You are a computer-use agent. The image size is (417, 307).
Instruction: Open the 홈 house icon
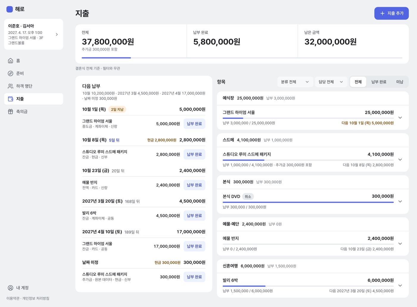pos(10,61)
